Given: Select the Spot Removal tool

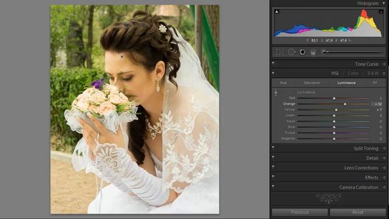Looking at the screenshot, I should [292, 52].
